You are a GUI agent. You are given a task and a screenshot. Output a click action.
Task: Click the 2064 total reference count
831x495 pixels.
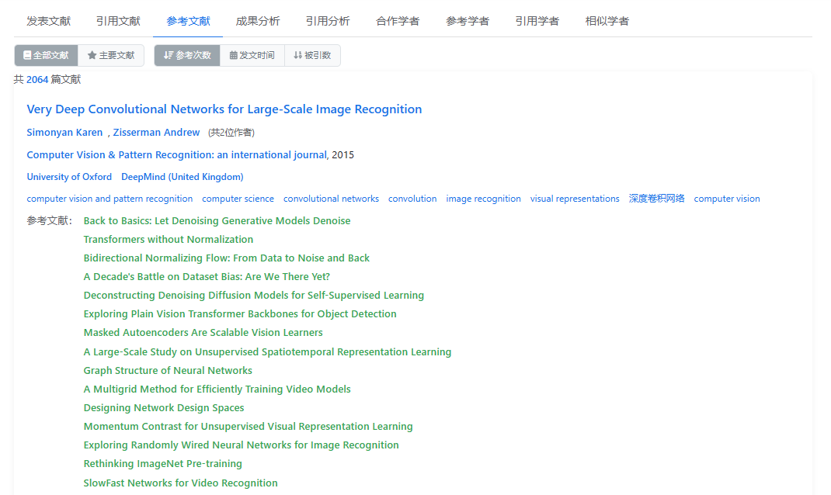pyautogui.click(x=37, y=80)
